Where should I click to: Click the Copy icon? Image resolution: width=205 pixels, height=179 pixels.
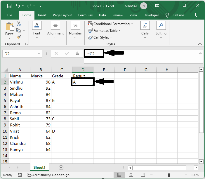(19, 30)
